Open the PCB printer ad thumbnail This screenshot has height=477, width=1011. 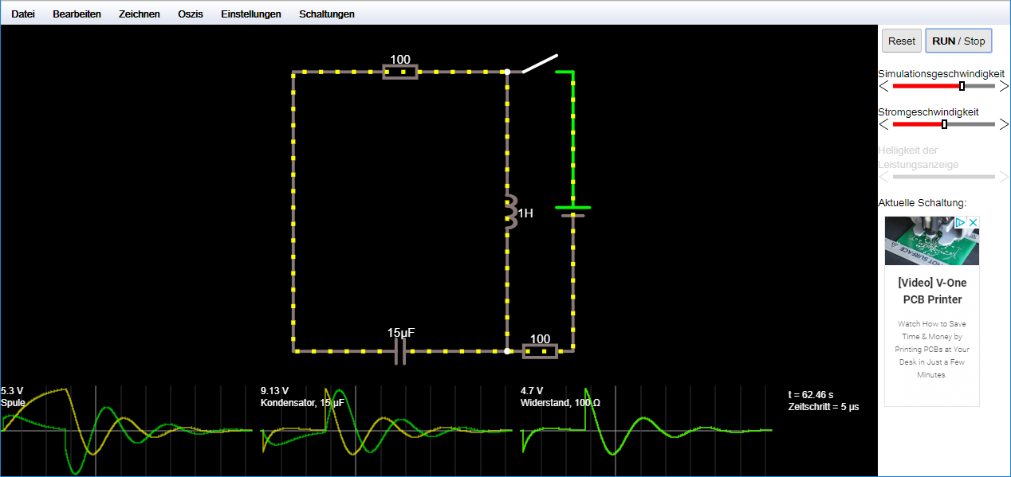[932, 241]
